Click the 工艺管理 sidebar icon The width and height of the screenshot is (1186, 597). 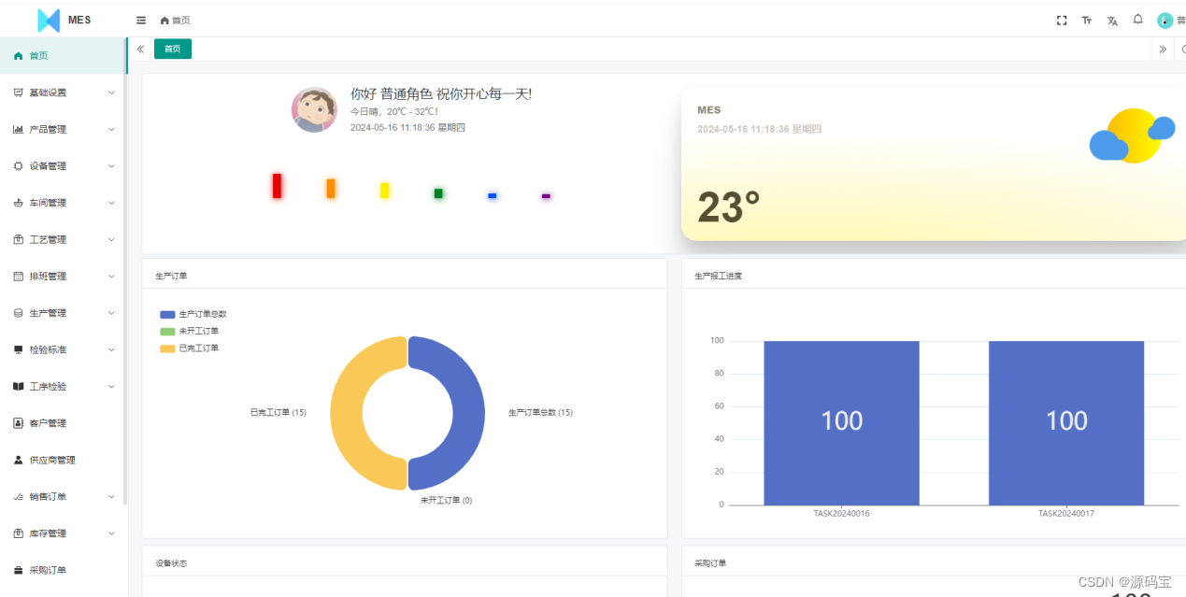pos(19,239)
